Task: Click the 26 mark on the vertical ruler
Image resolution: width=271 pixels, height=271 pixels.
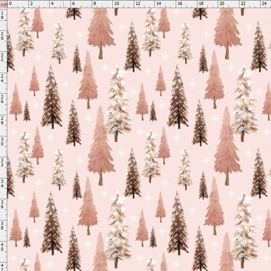Action: tap(2, 99)
